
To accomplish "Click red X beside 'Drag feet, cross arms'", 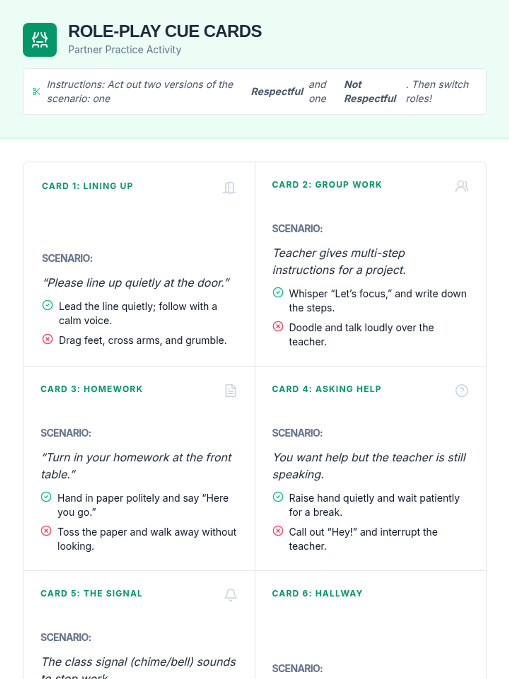I will (x=48, y=339).
